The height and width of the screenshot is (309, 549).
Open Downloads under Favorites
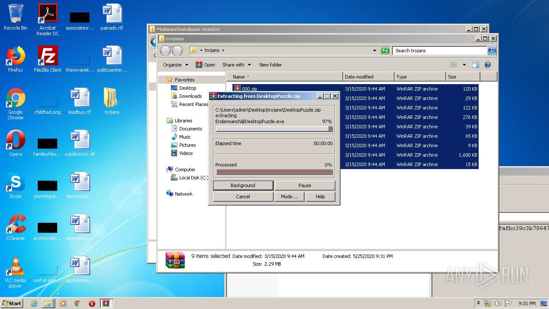point(190,96)
